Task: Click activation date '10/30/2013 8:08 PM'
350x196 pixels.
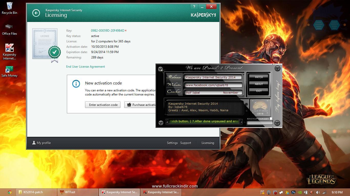Action: [x=105, y=47]
